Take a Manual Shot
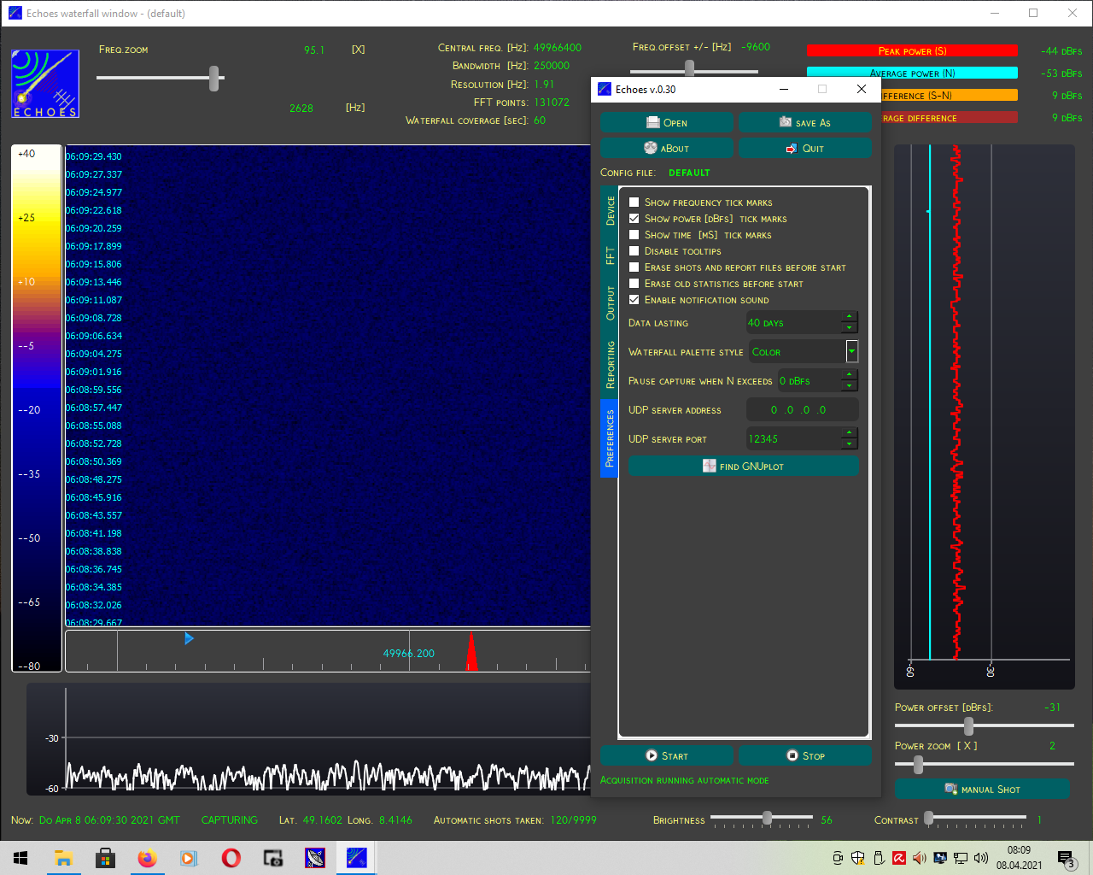 [982, 790]
